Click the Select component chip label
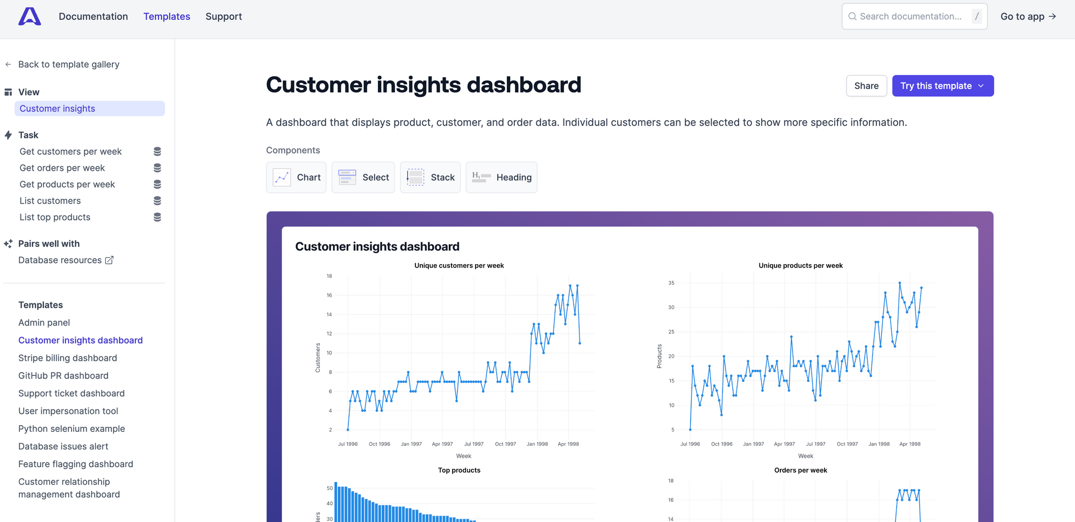The height and width of the screenshot is (522, 1075). (376, 177)
